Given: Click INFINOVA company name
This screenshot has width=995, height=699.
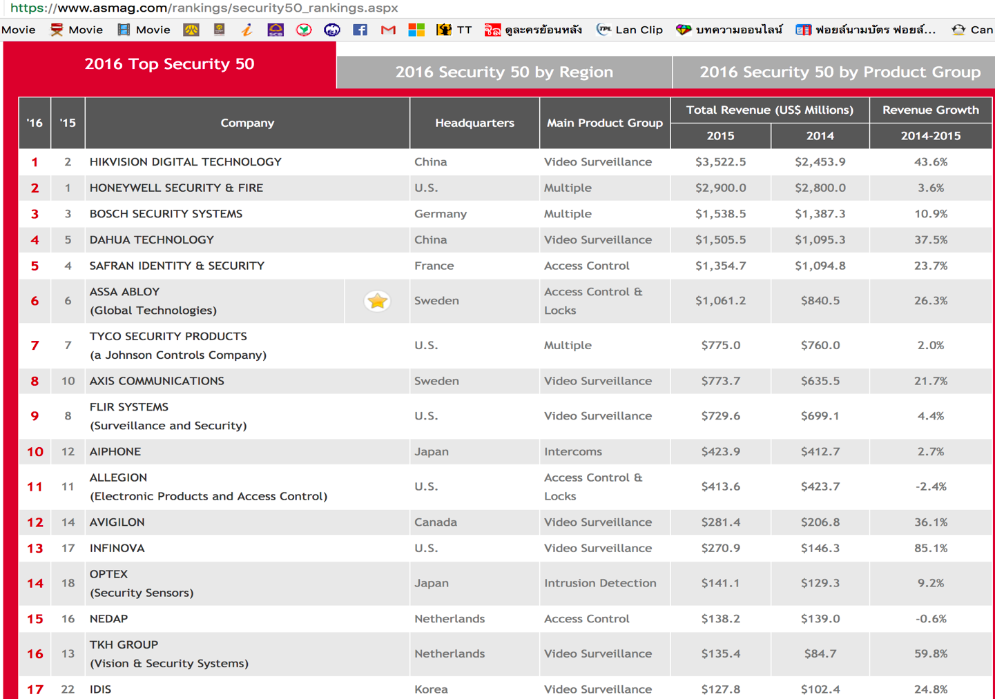Looking at the screenshot, I should pos(117,549).
